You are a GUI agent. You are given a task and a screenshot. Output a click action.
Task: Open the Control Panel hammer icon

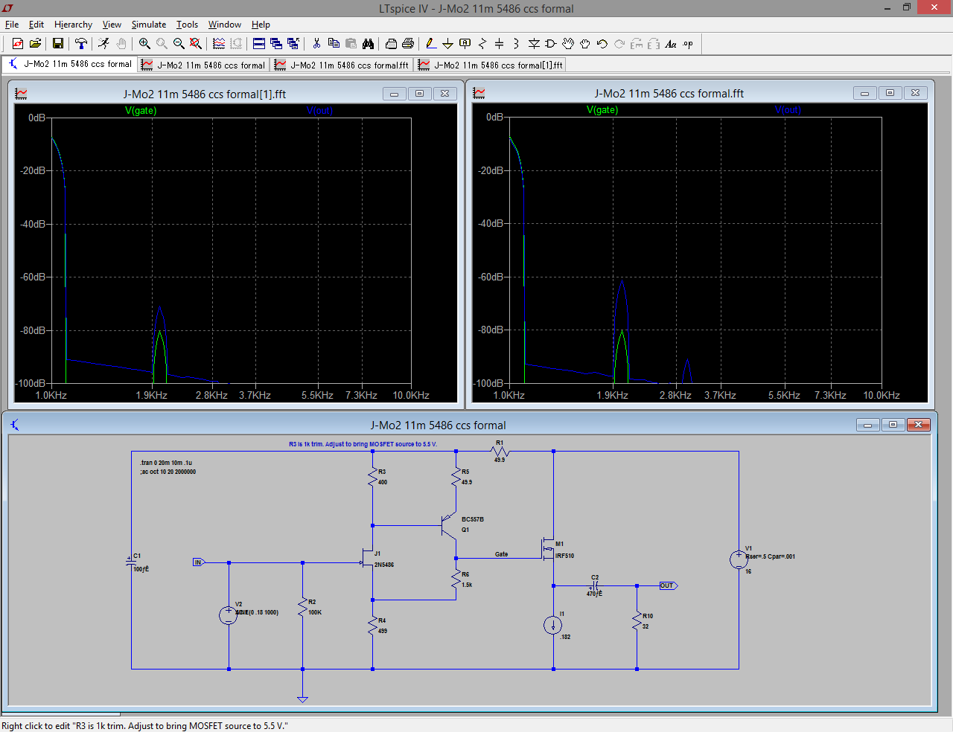tap(80, 44)
